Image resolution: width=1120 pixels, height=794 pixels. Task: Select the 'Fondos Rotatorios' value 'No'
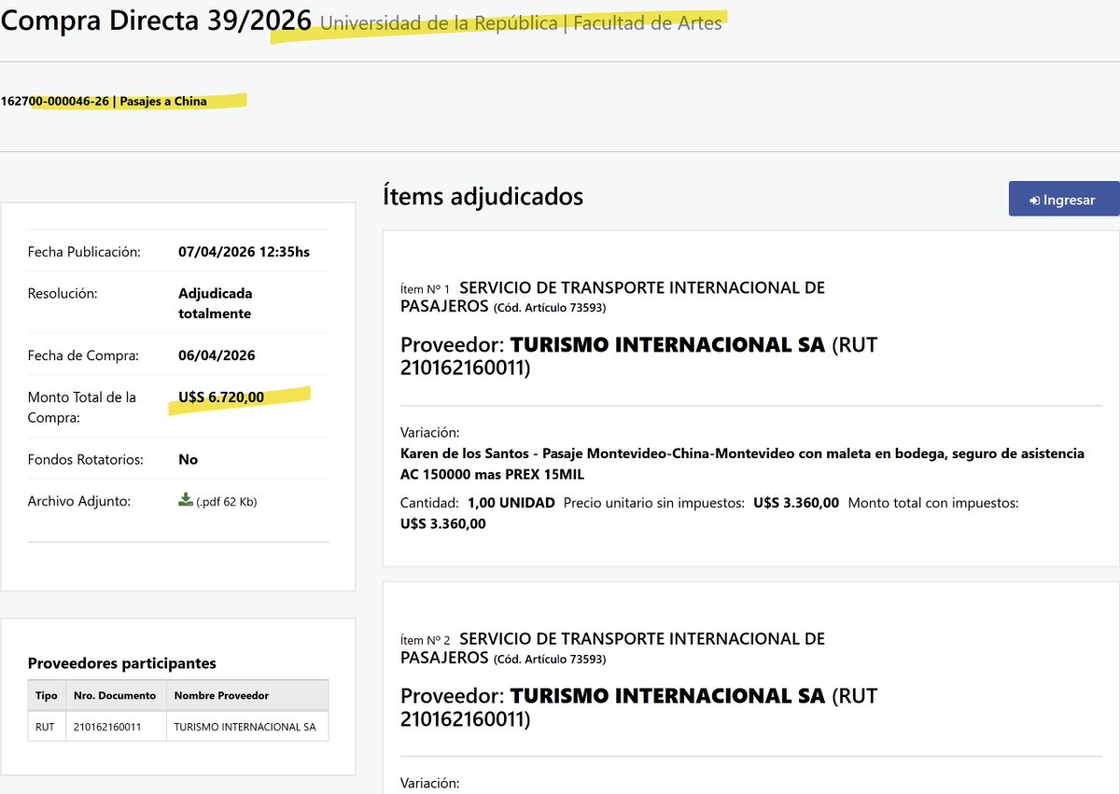(188, 459)
